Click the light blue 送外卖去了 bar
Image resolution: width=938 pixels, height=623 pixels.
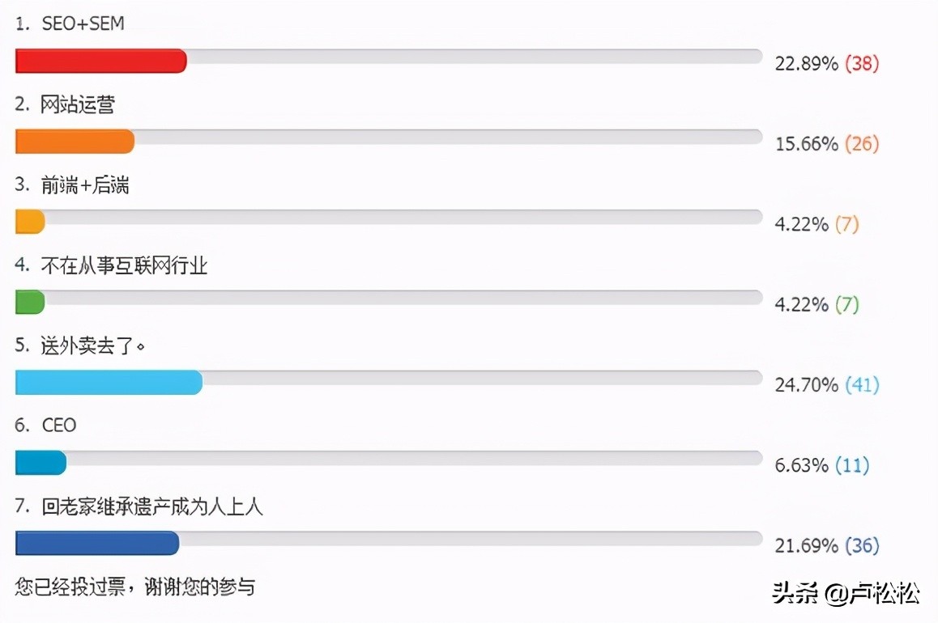[109, 382]
